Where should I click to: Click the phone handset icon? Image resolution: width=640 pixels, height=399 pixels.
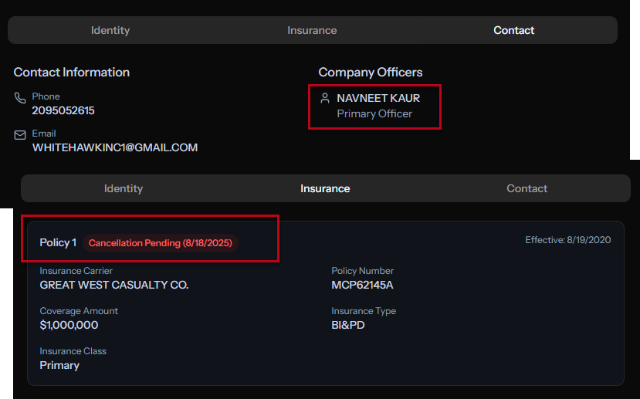tap(20, 98)
